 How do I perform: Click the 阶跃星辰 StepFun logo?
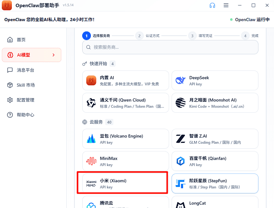180,183
